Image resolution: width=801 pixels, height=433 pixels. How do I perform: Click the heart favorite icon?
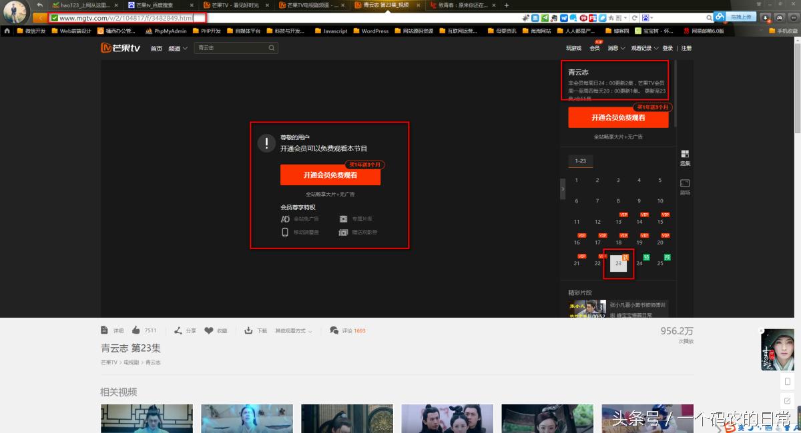click(209, 330)
